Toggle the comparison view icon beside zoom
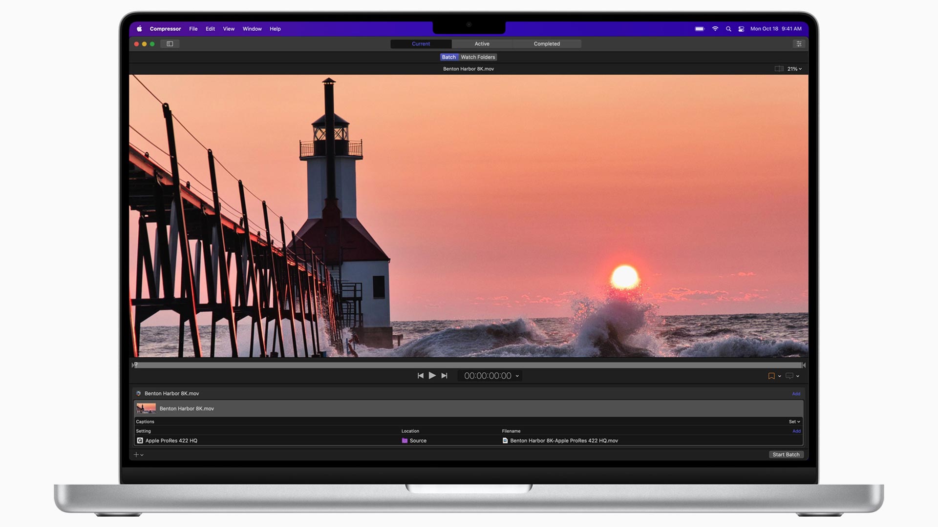The image size is (938, 527). 779,69
